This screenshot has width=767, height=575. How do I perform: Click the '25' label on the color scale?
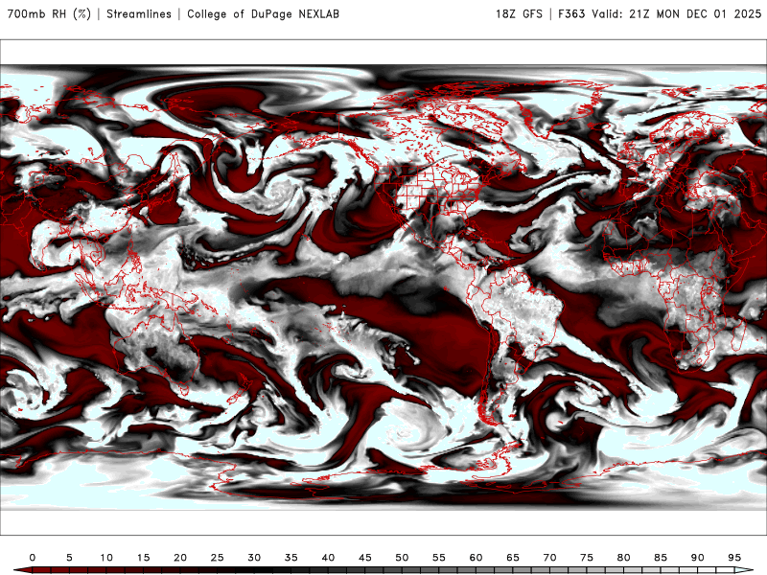point(218,558)
